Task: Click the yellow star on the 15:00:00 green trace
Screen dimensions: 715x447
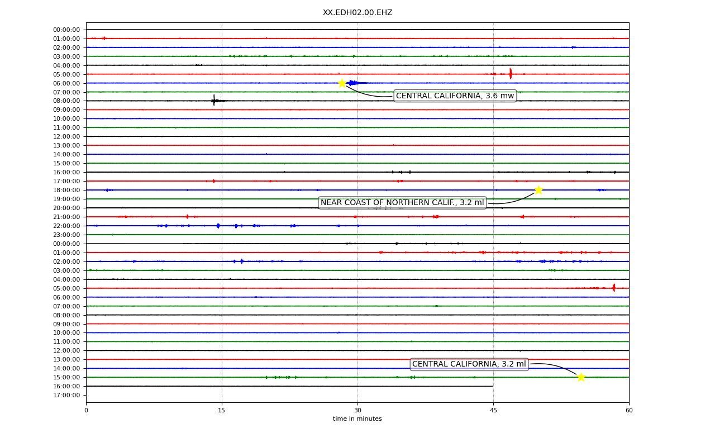Action: [x=581, y=377]
